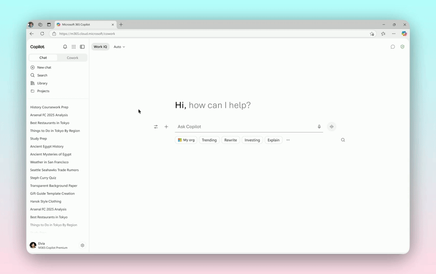This screenshot has width=436, height=274.
Task: Open browser settings and more ellipsis
Action: [x=394, y=34]
